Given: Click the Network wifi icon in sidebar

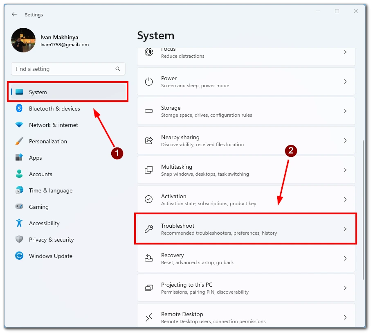Looking at the screenshot, I should tap(19, 125).
